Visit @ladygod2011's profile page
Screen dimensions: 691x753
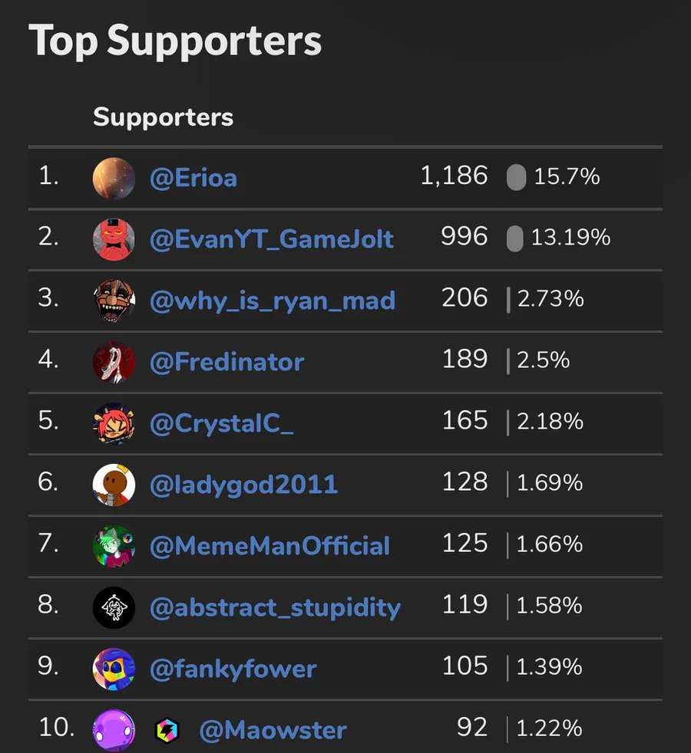click(x=244, y=485)
